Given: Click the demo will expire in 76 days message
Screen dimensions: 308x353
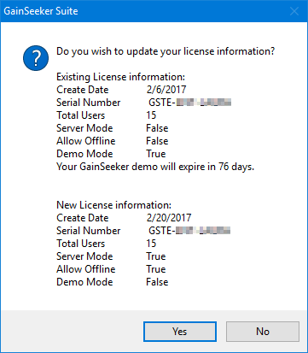Looking at the screenshot, I should tap(155, 167).
